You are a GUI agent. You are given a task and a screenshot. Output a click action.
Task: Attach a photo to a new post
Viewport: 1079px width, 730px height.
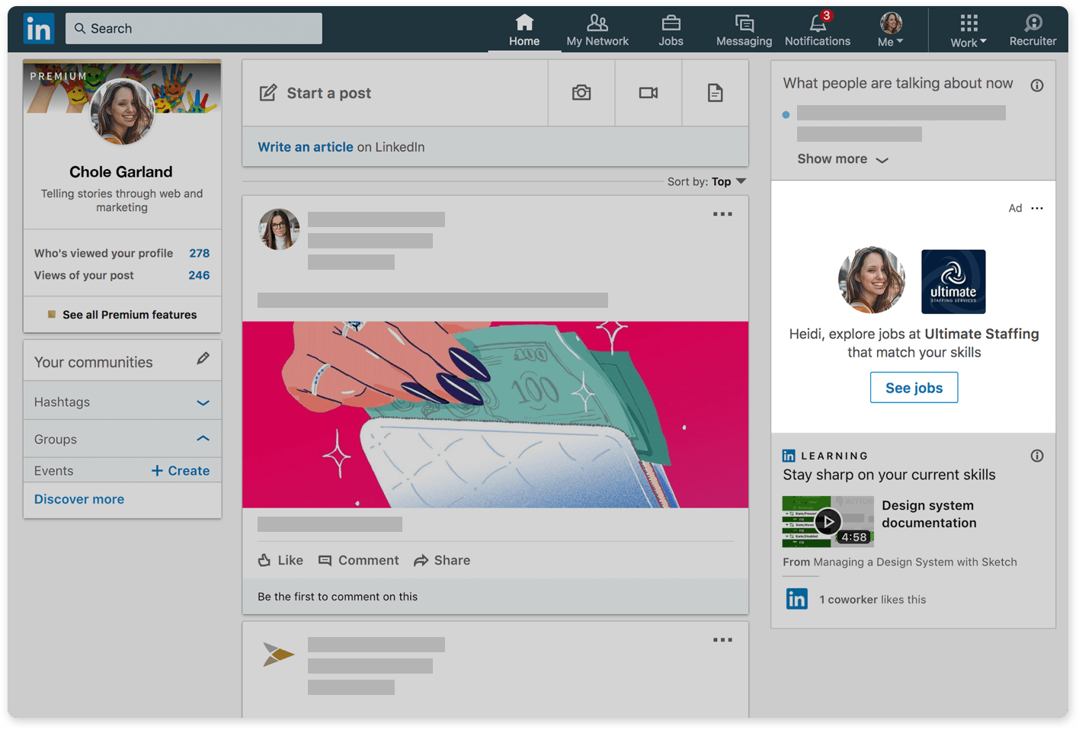[581, 92]
